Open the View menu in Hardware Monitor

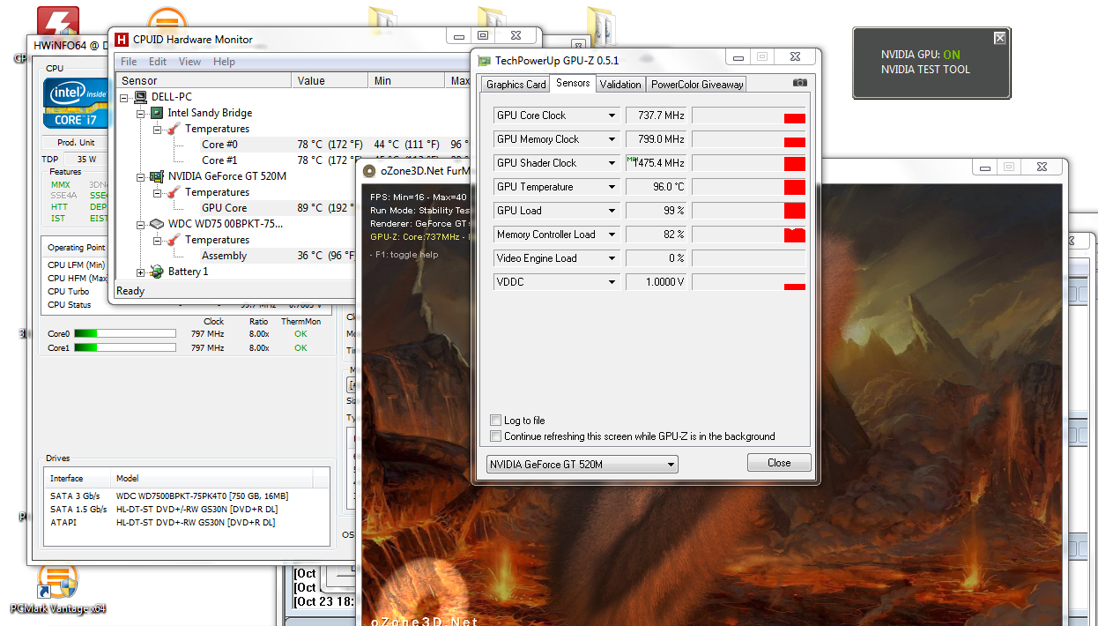click(x=190, y=62)
